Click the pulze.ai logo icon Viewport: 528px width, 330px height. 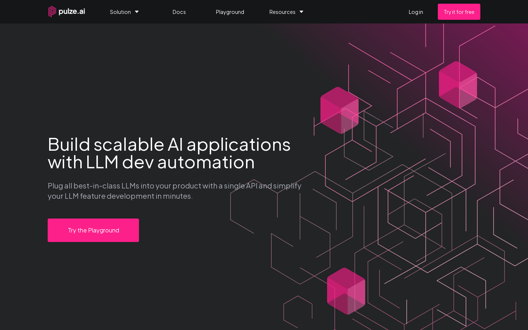coord(52,11)
